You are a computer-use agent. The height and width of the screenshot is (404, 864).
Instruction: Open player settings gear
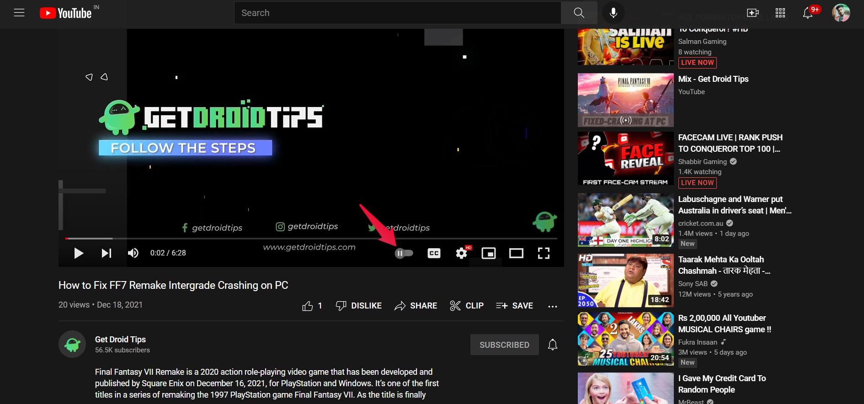(x=462, y=253)
